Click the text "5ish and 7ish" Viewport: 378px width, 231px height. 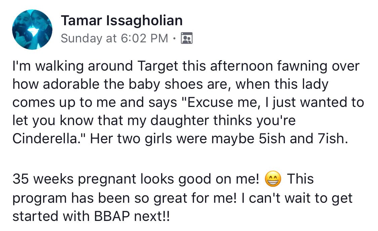coord(303,139)
